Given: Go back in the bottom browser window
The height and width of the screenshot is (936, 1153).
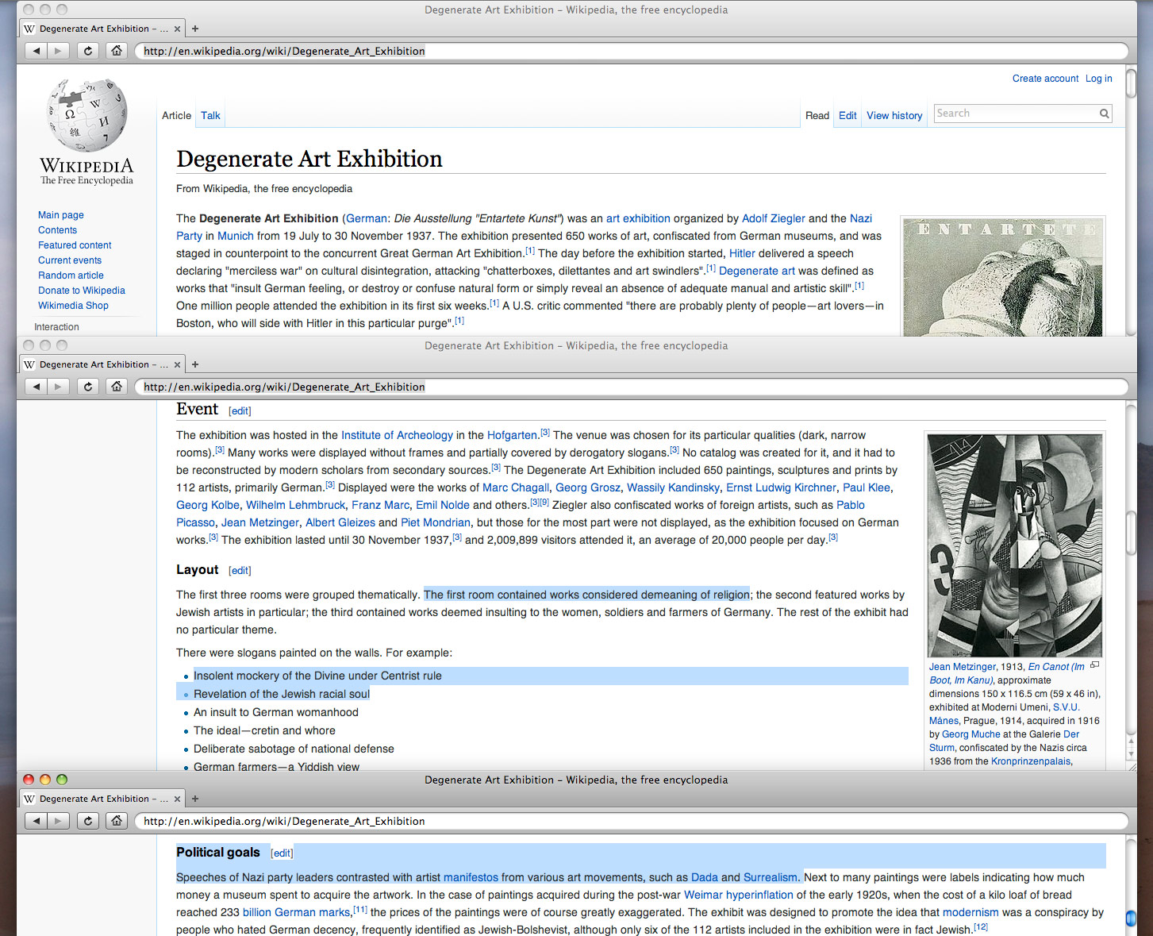Looking at the screenshot, I should click(x=37, y=821).
